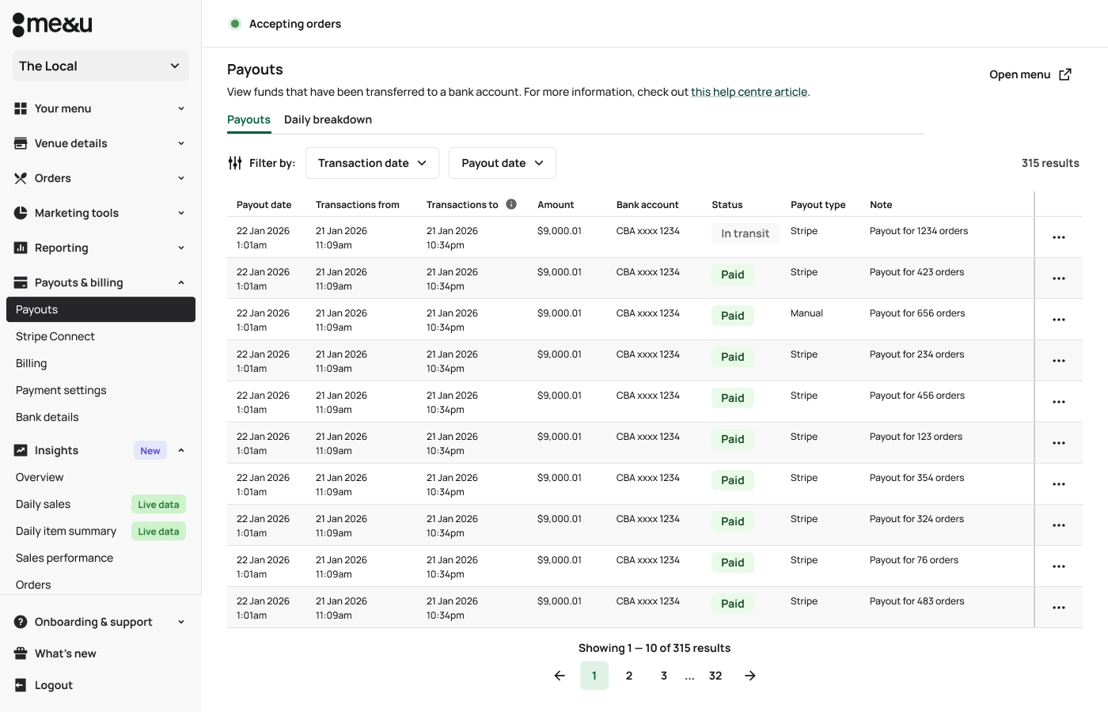Image resolution: width=1108 pixels, height=712 pixels.
Task: Click the info icon beside Transactions to
Action: point(511,204)
